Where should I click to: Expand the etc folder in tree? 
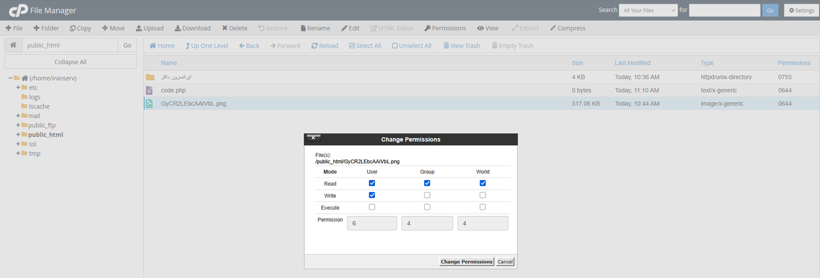[18, 88]
